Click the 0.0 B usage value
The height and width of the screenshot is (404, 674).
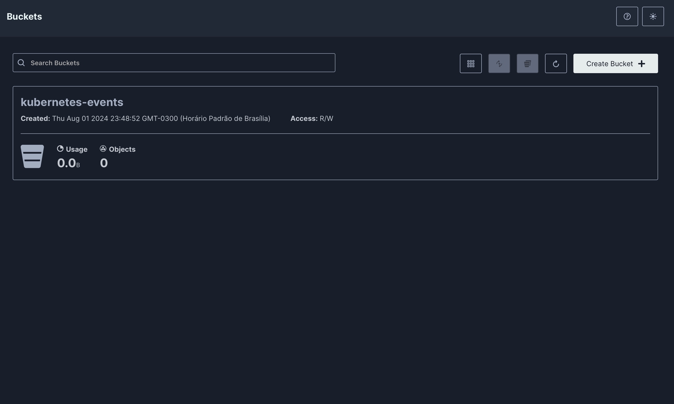click(68, 163)
